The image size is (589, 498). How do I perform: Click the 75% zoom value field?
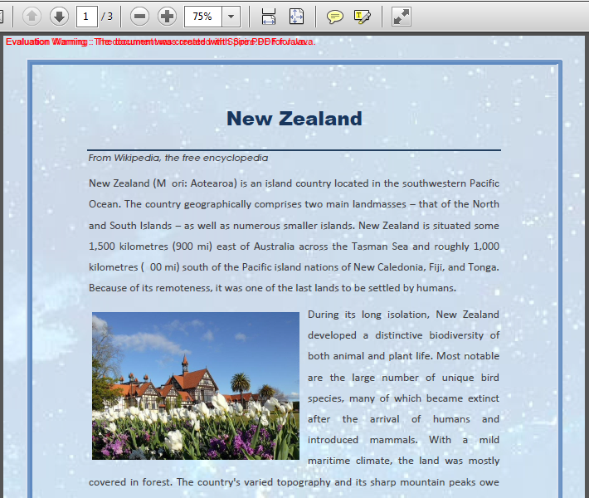pos(202,16)
